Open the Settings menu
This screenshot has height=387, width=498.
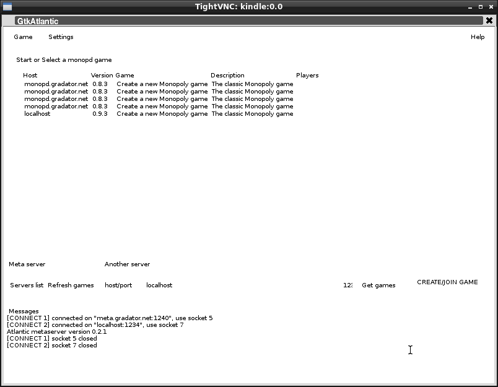[x=61, y=37]
